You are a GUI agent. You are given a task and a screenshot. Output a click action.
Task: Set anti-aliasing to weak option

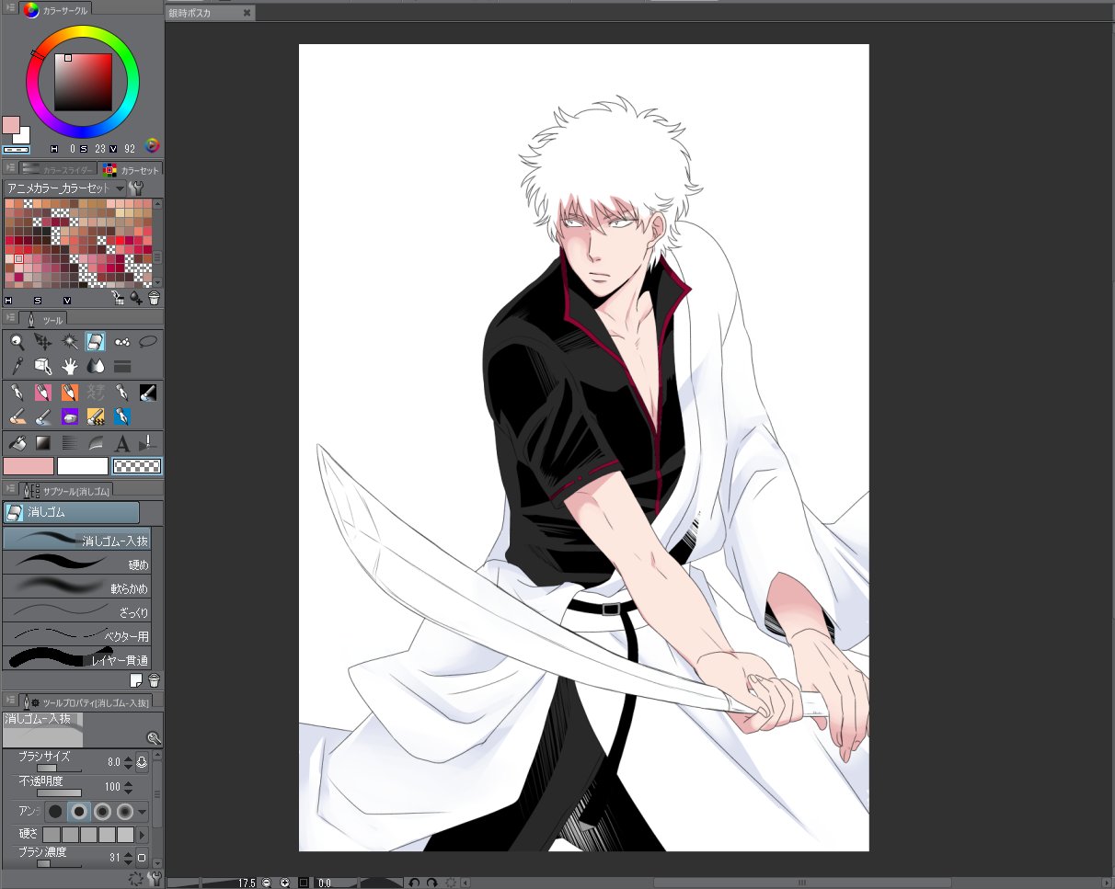78,812
